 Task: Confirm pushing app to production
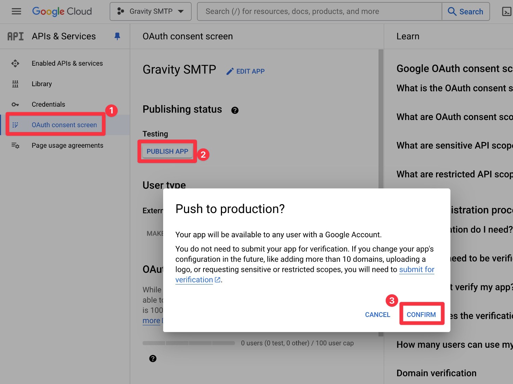click(x=421, y=315)
